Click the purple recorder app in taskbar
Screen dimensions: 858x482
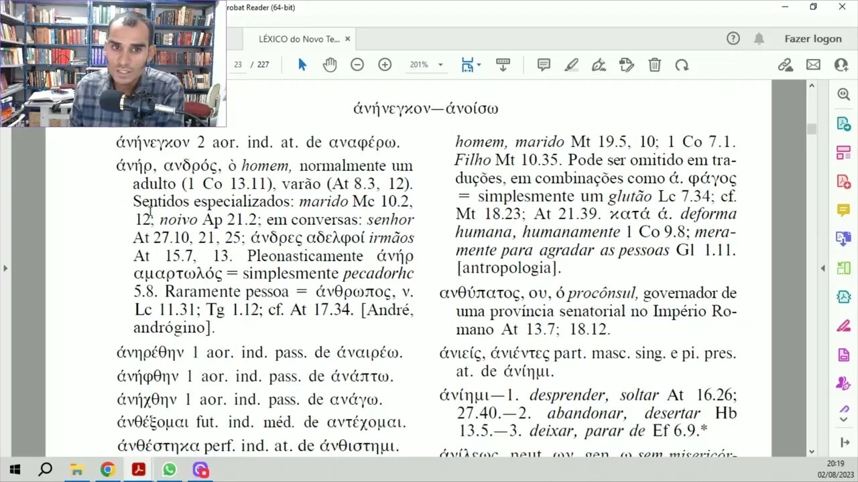coord(200,469)
